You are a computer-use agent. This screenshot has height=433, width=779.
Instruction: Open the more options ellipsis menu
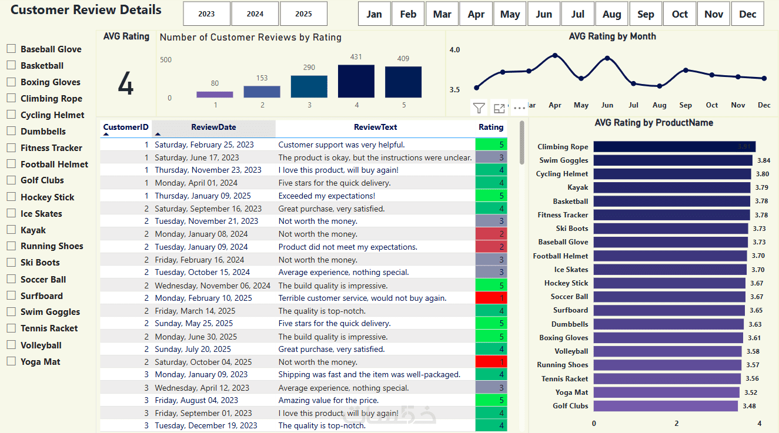point(519,108)
